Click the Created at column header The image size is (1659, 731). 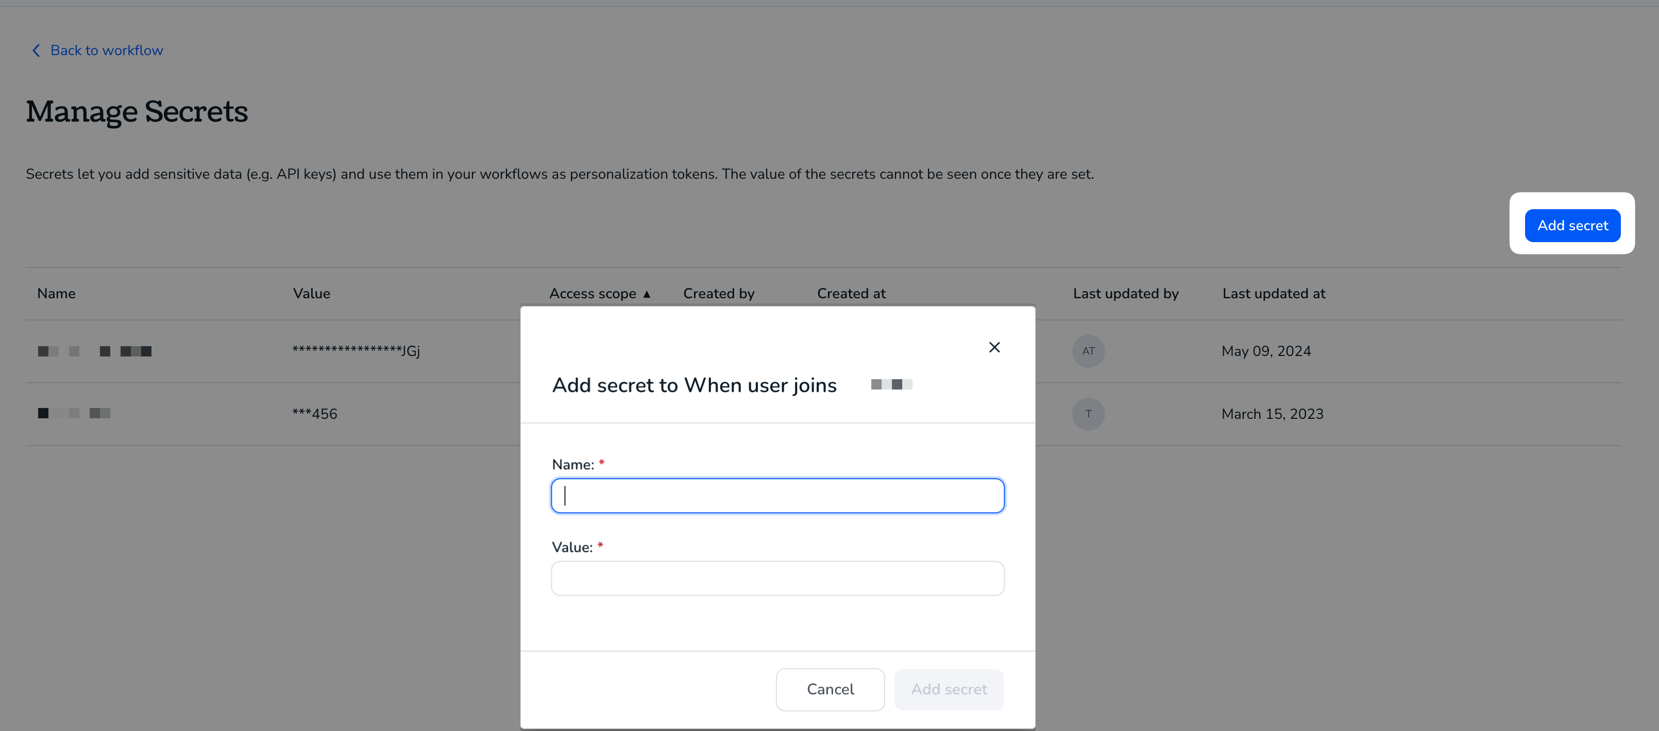click(x=851, y=294)
